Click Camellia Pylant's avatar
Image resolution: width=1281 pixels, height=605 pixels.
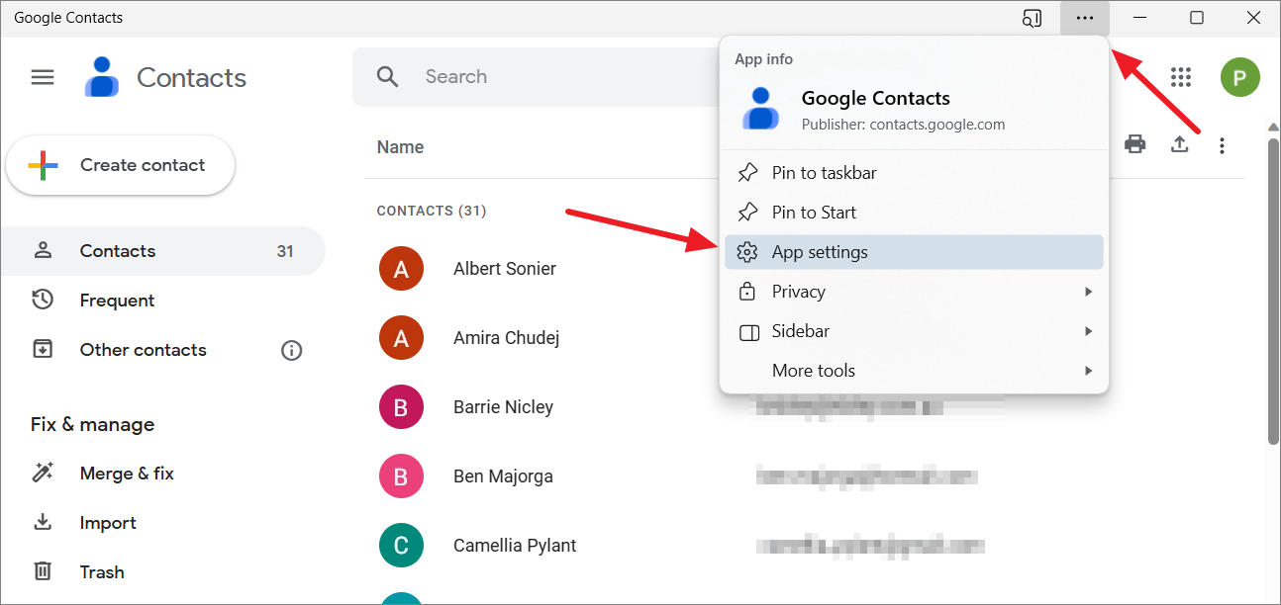(401, 546)
